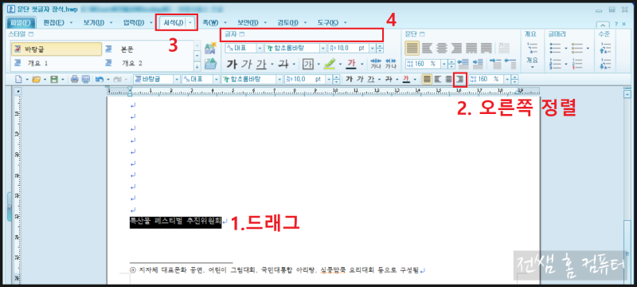Screen dimensions: 637x287
Task: Toggle bold 가 in the ribbon
Action: (x=232, y=64)
